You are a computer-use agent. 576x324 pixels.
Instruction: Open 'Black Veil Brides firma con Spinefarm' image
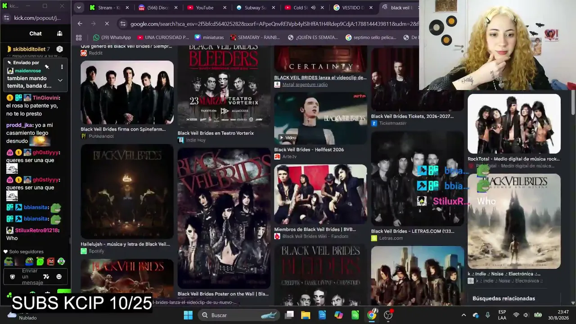[127, 92]
